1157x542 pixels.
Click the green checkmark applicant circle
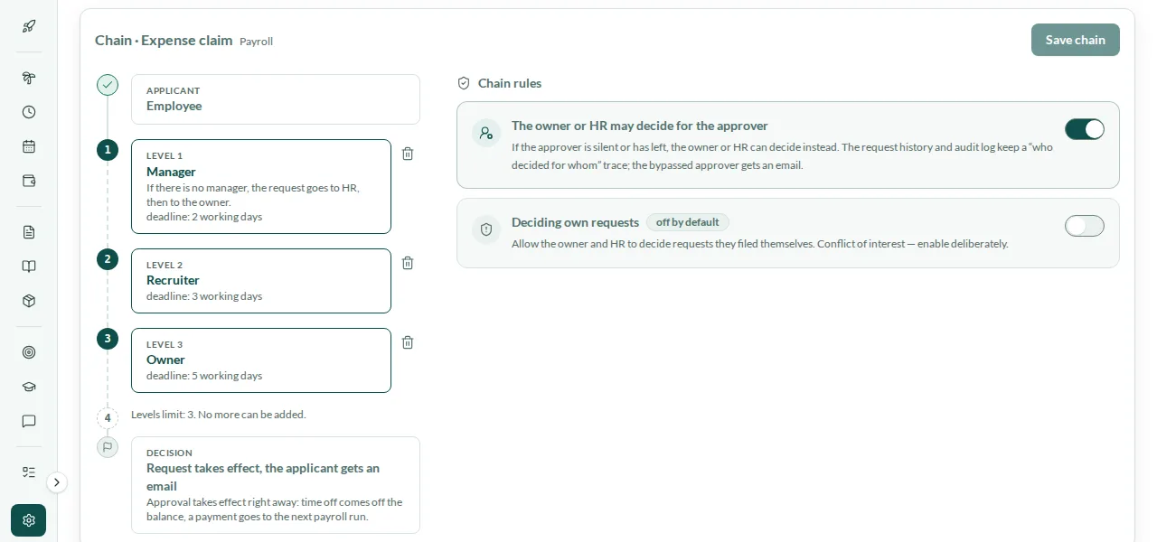click(x=108, y=85)
